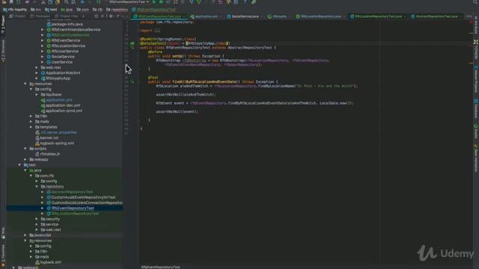Expand the liquibase folder
This screenshot has height=269, width=479.
[x=37, y=95]
